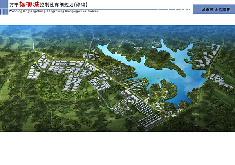Screen dimensions: 235x165
Task: Click the 城市设计鸟瞰图 label box
Action: click(x=213, y=9)
